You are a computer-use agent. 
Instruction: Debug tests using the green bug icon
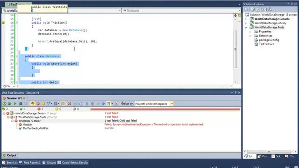pyautogui.click(x=21, y=104)
